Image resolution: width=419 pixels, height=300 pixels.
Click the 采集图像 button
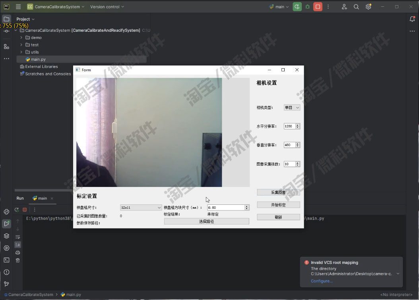point(278,192)
